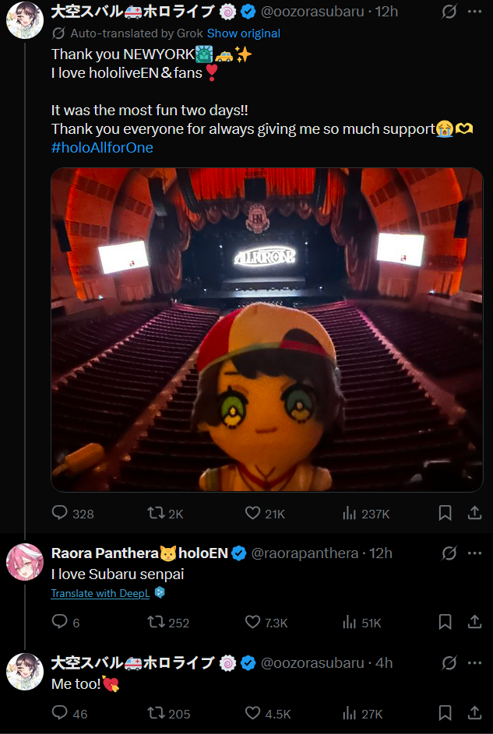493x734 pixels.
Task: Open Raora Panthera's profile avatar
Action: 25,562
